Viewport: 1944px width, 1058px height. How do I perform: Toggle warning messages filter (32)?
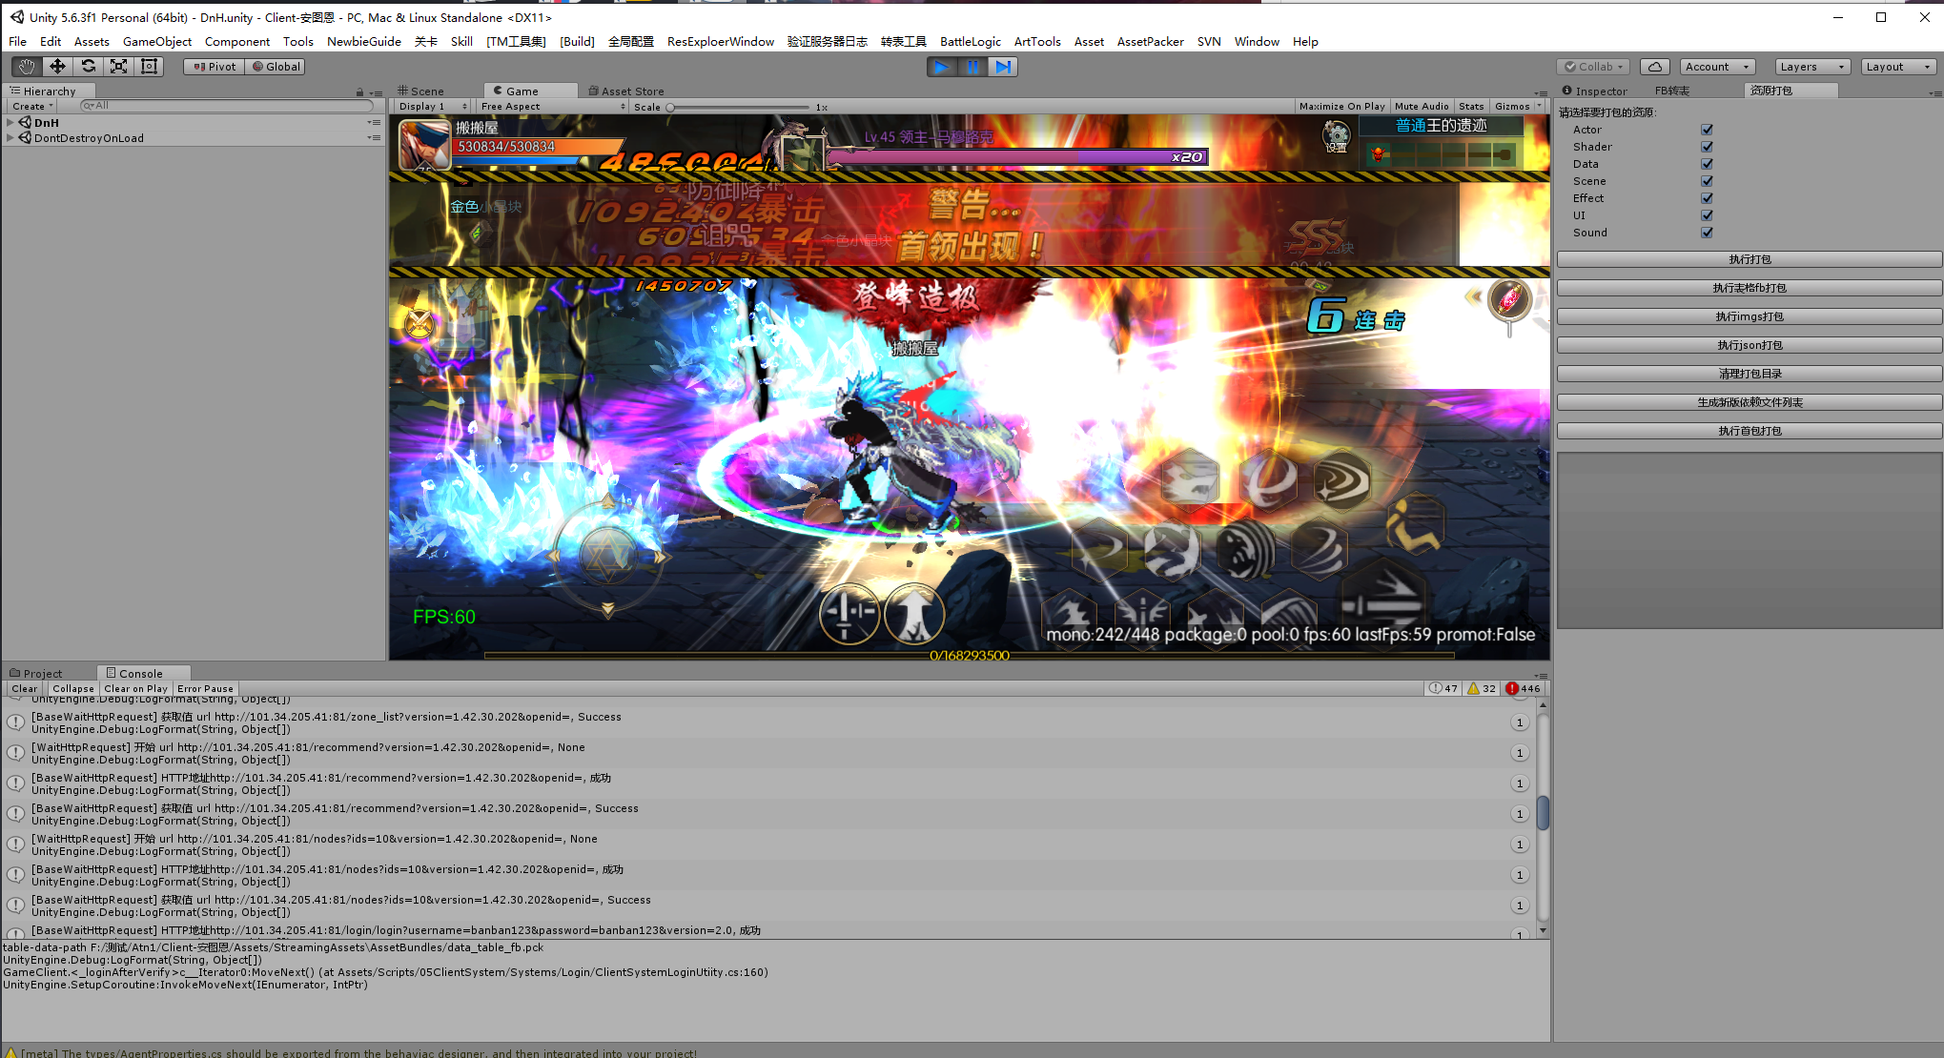[x=1482, y=688]
